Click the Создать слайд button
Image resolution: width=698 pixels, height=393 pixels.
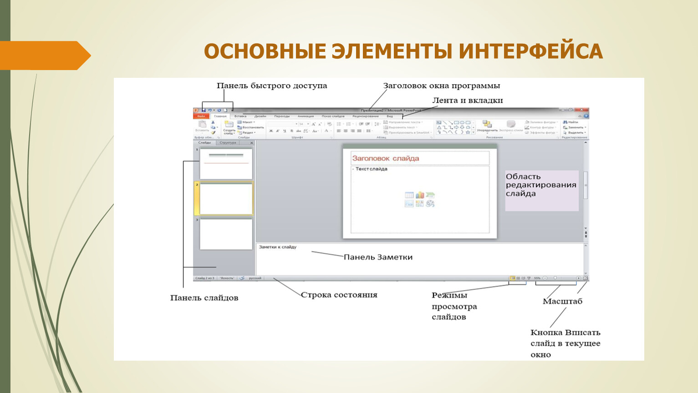tap(229, 127)
